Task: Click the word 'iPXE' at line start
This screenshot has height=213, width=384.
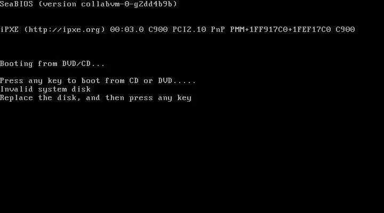Action: pos(9,30)
